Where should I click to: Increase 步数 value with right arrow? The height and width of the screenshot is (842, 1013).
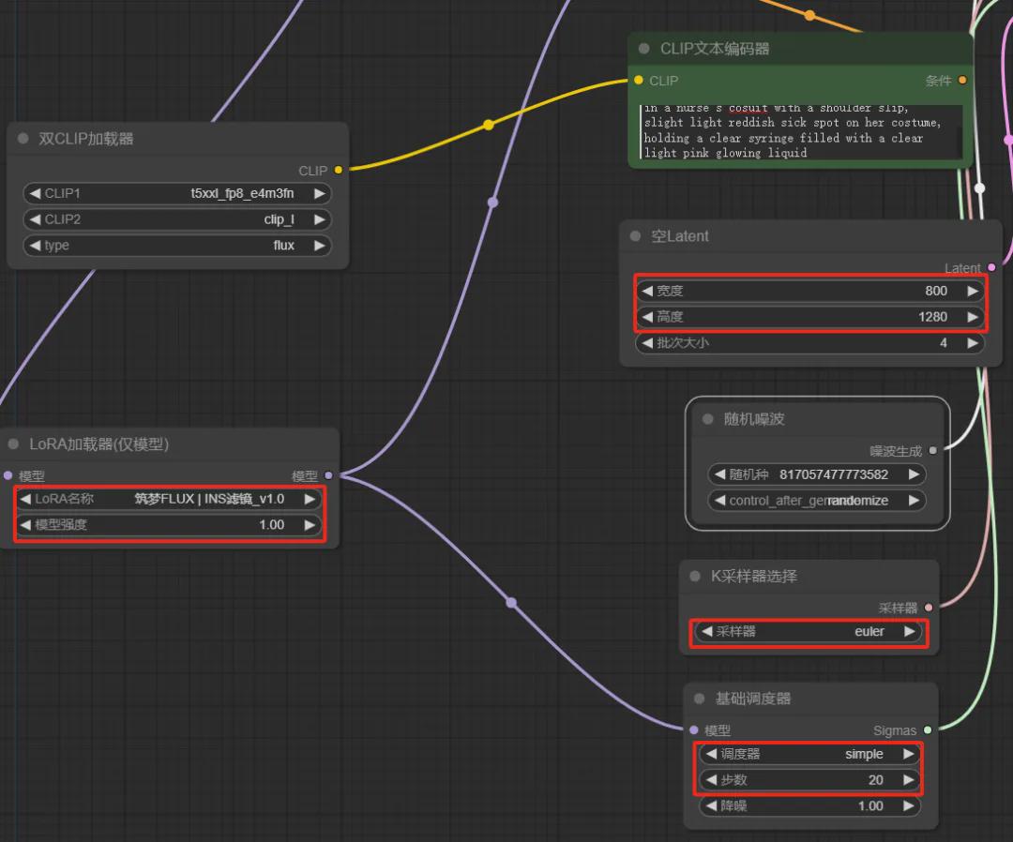(x=908, y=780)
